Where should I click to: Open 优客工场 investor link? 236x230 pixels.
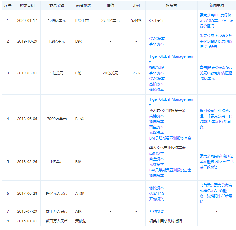click(x=157, y=194)
